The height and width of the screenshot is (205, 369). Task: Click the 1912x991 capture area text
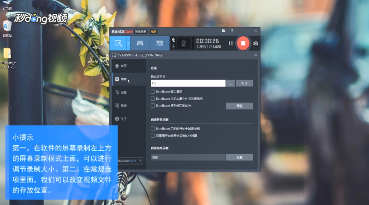pyautogui.click(x=140, y=55)
